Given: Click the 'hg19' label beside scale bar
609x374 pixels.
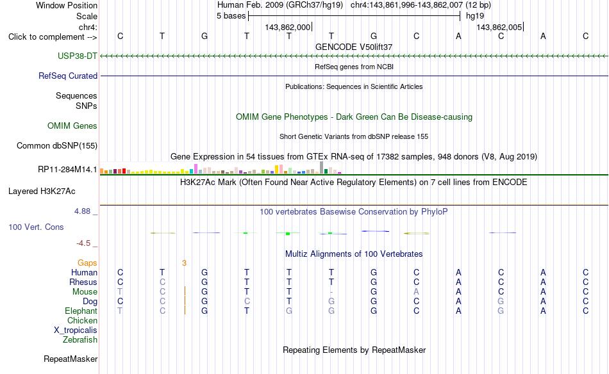Looking at the screenshot, I should [x=475, y=16].
